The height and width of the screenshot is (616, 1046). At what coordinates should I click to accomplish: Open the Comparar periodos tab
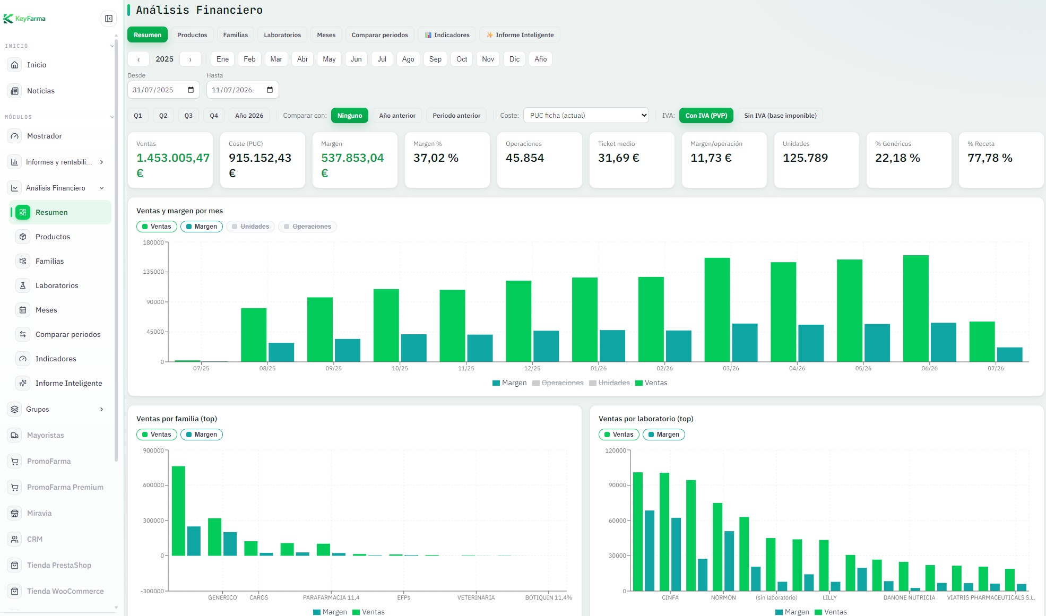tap(379, 35)
